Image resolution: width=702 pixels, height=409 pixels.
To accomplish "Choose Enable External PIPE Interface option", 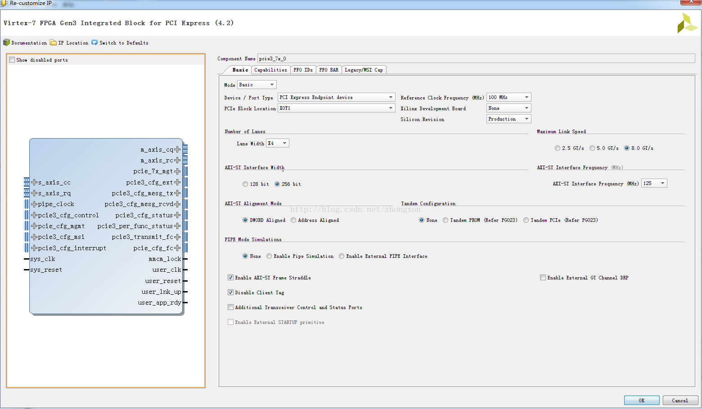I will click(342, 256).
